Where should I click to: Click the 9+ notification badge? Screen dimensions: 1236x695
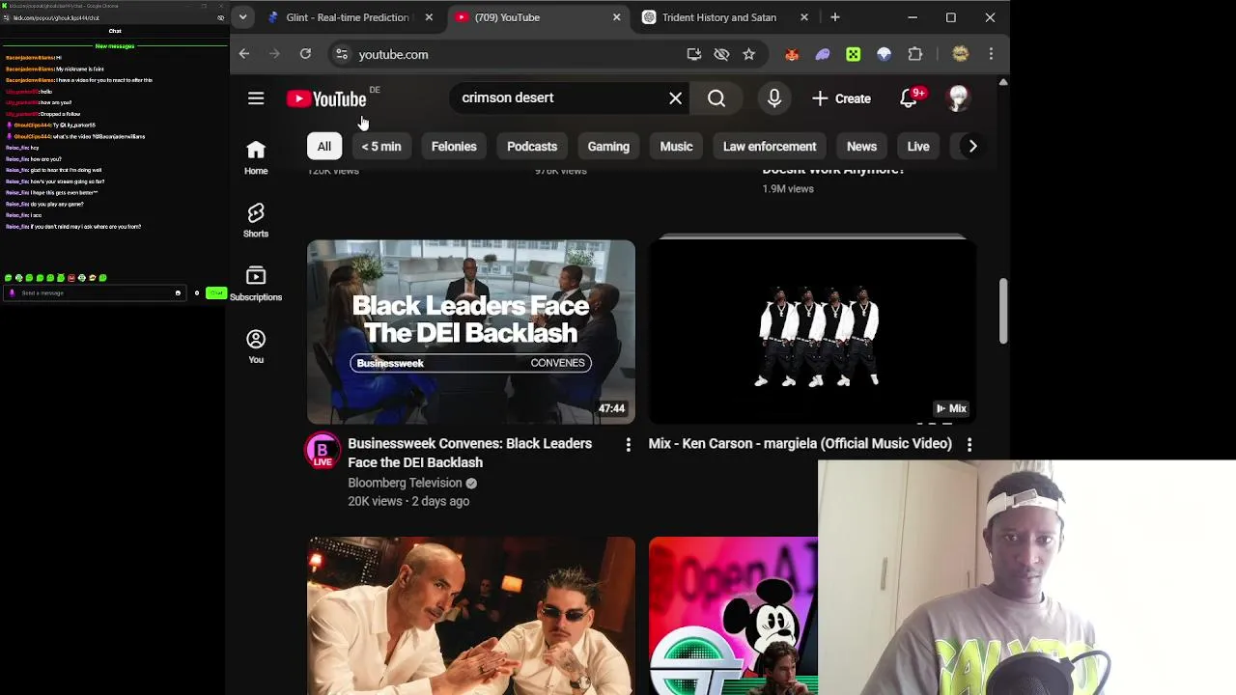tap(918, 93)
